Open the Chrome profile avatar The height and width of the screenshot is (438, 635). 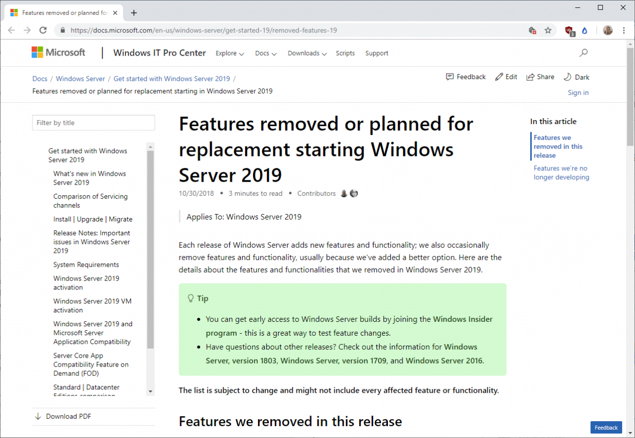(608, 30)
